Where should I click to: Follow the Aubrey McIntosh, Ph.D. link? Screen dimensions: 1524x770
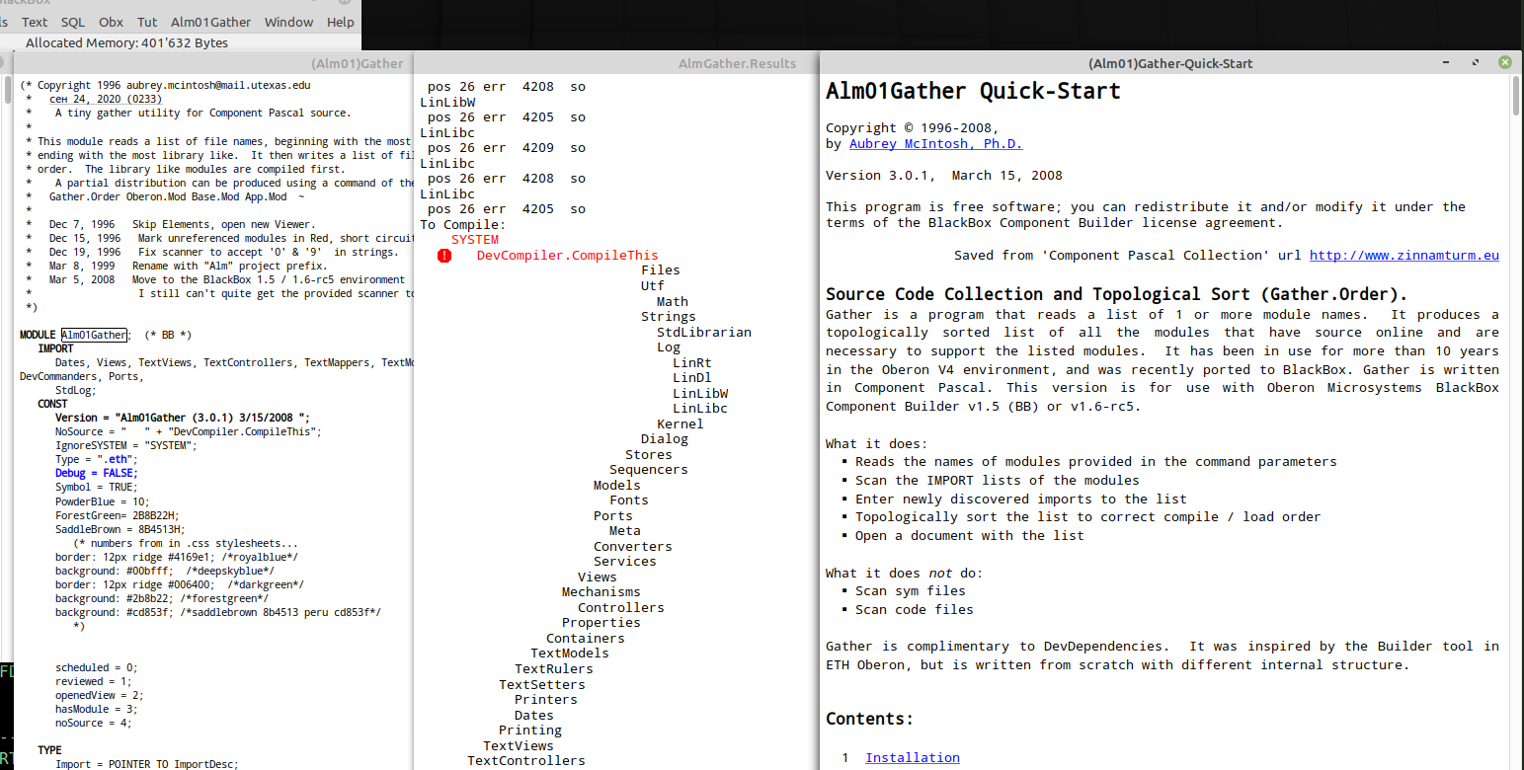[935, 144]
